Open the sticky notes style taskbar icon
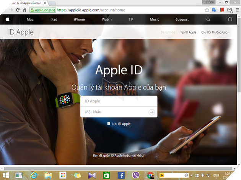 click(x=77, y=175)
